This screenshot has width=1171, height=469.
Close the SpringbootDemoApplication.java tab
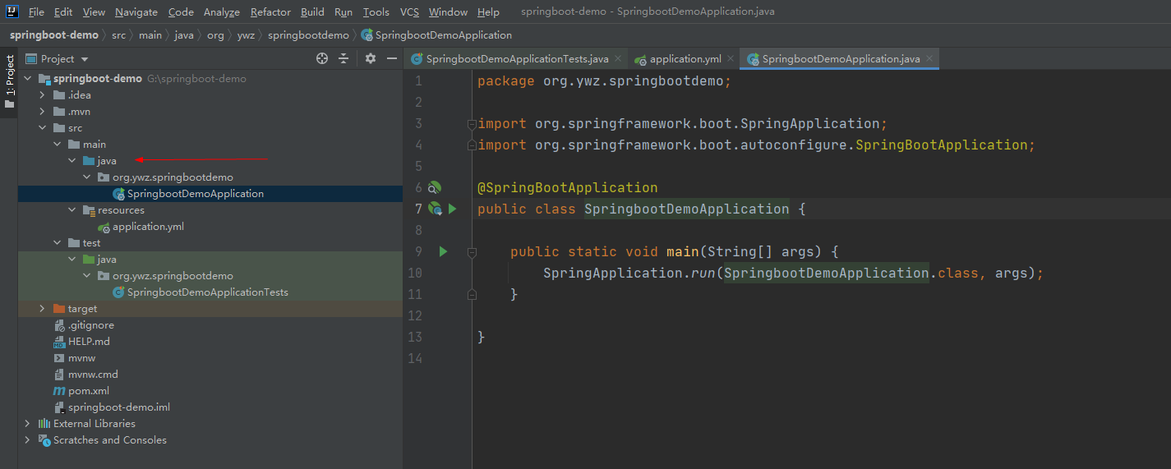pyautogui.click(x=929, y=59)
